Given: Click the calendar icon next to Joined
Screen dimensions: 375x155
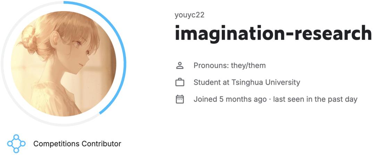Looking at the screenshot, I should (180, 100).
